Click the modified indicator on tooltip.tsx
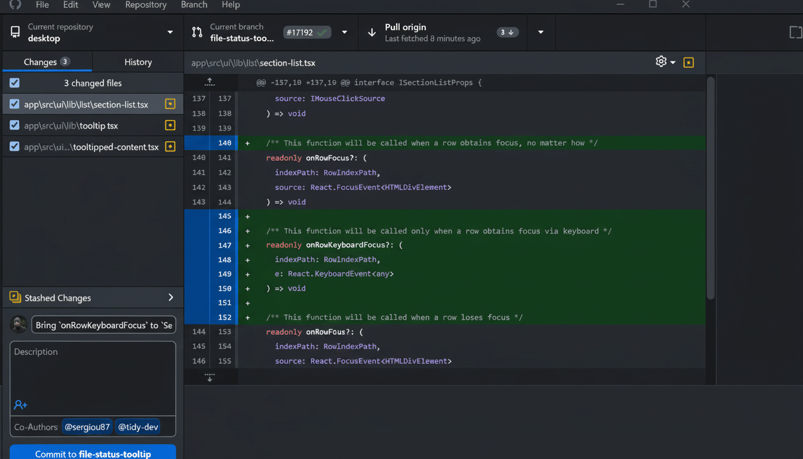This screenshot has height=459, width=803. [x=170, y=125]
